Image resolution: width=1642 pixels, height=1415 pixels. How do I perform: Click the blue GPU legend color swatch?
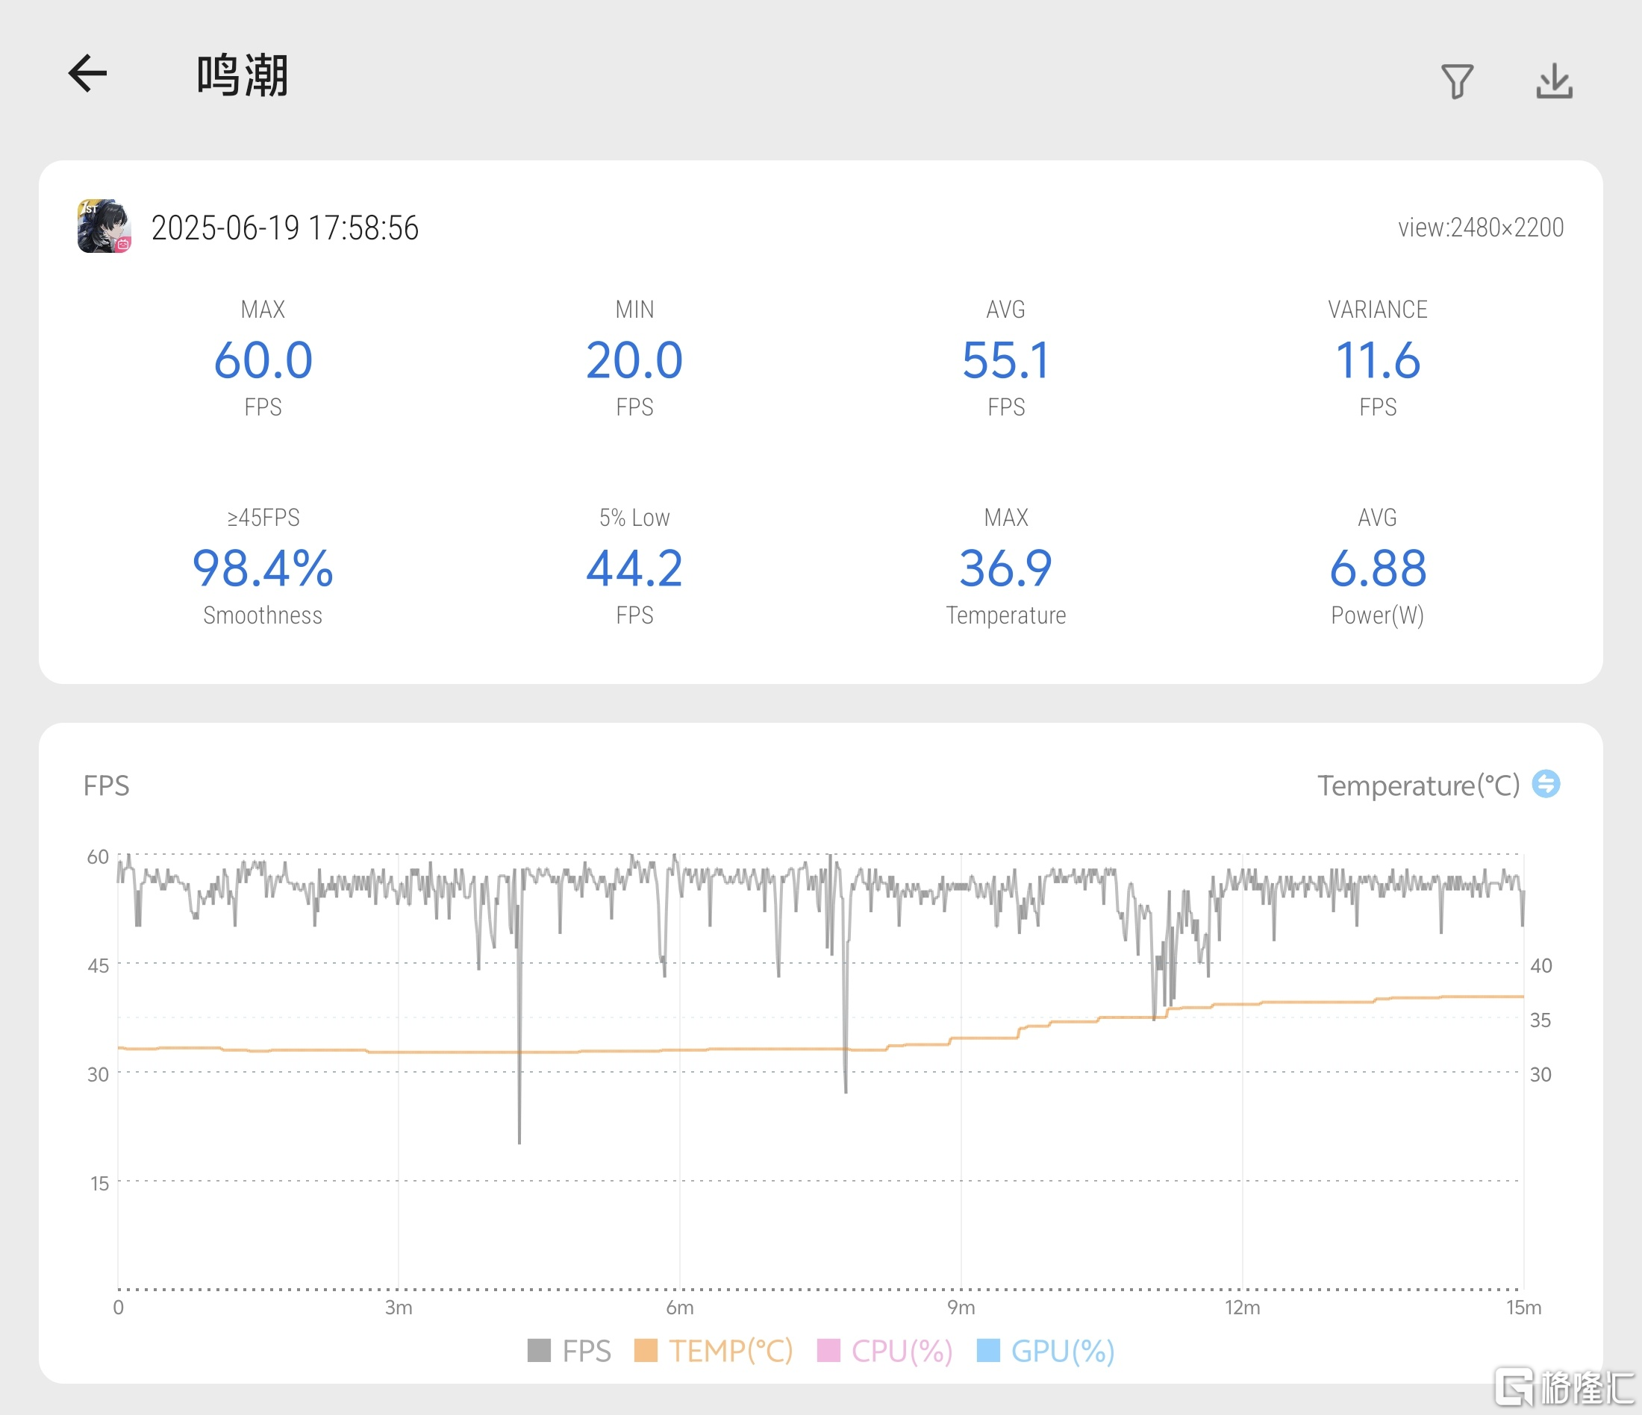(x=988, y=1350)
